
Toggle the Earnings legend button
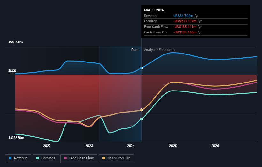pyautogui.click(x=46, y=158)
